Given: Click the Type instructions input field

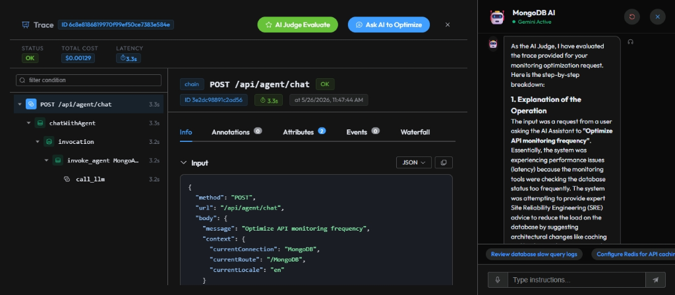Looking at the screenshot, I should 576,280.
